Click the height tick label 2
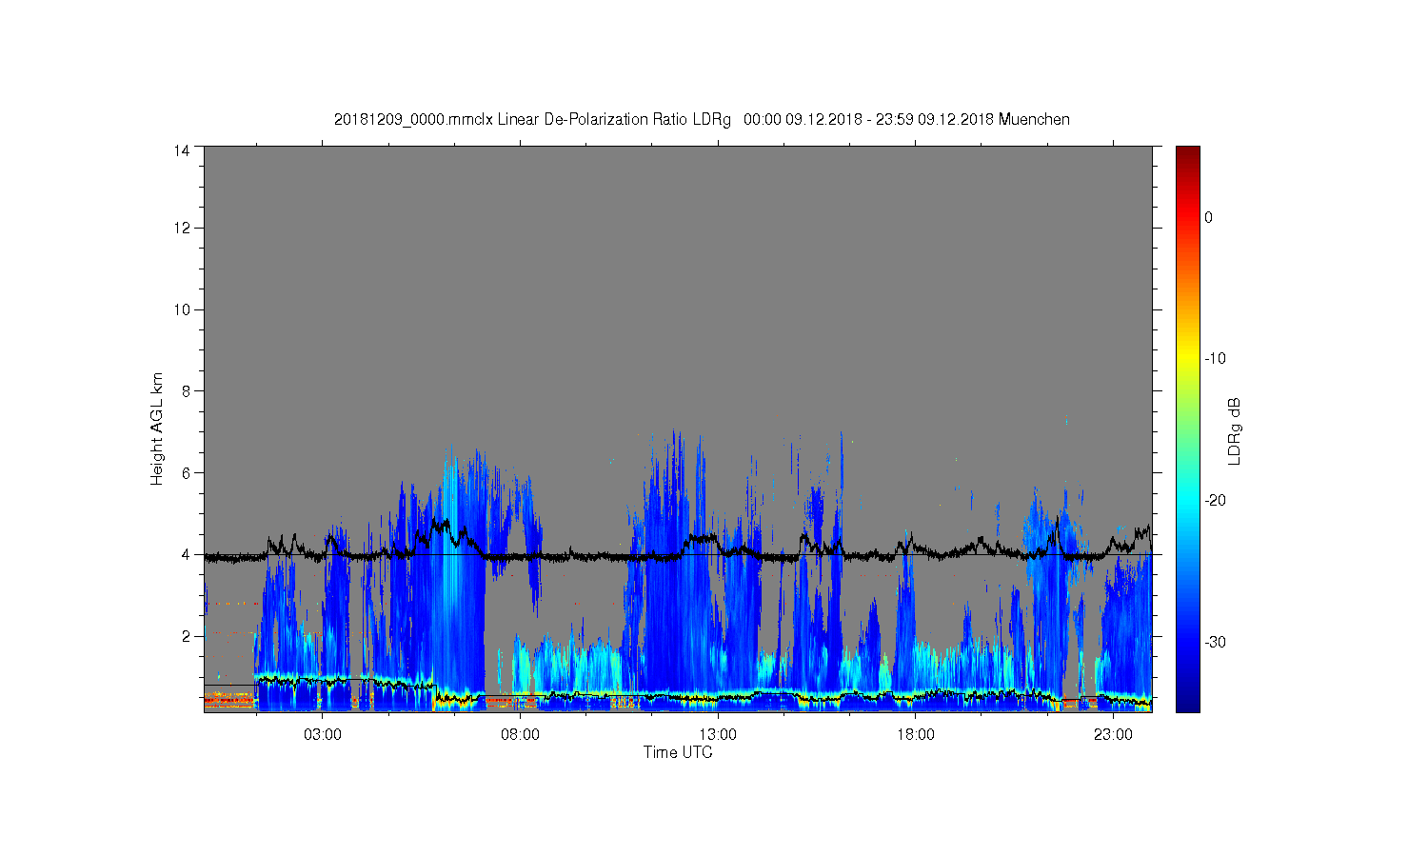 click(x=186, y=636)
